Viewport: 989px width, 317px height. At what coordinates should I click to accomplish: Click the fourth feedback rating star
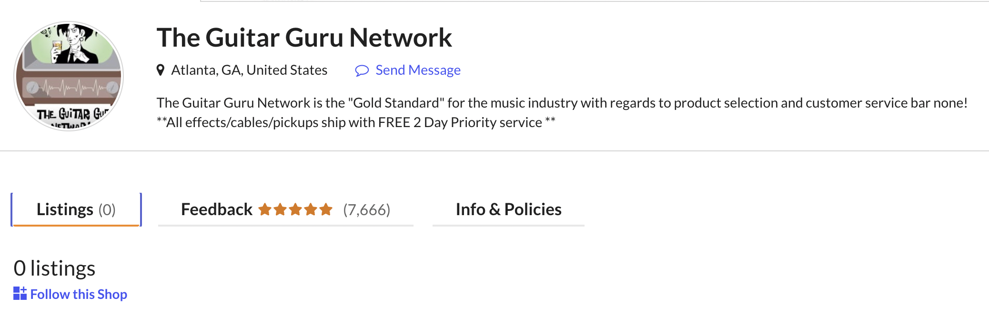[x=311, y=209]
